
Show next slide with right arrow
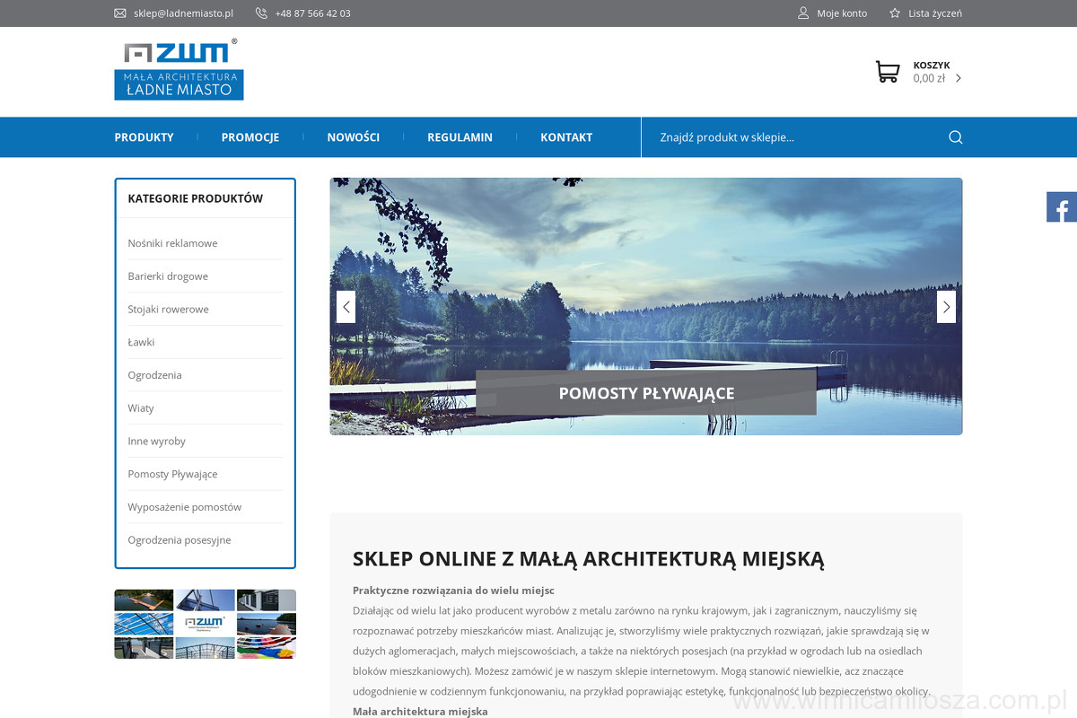[x=946, y=307]
